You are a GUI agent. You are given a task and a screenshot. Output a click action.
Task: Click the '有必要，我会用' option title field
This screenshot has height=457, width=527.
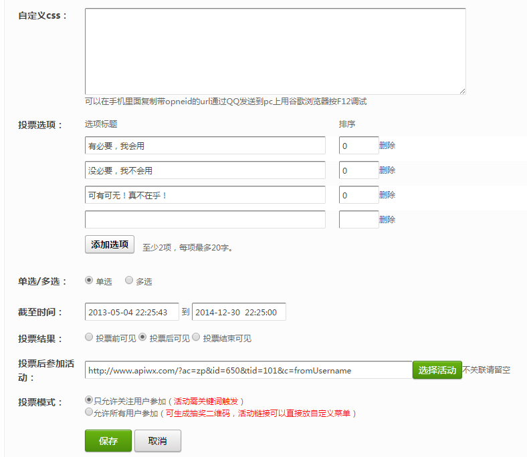pos(205,146)
